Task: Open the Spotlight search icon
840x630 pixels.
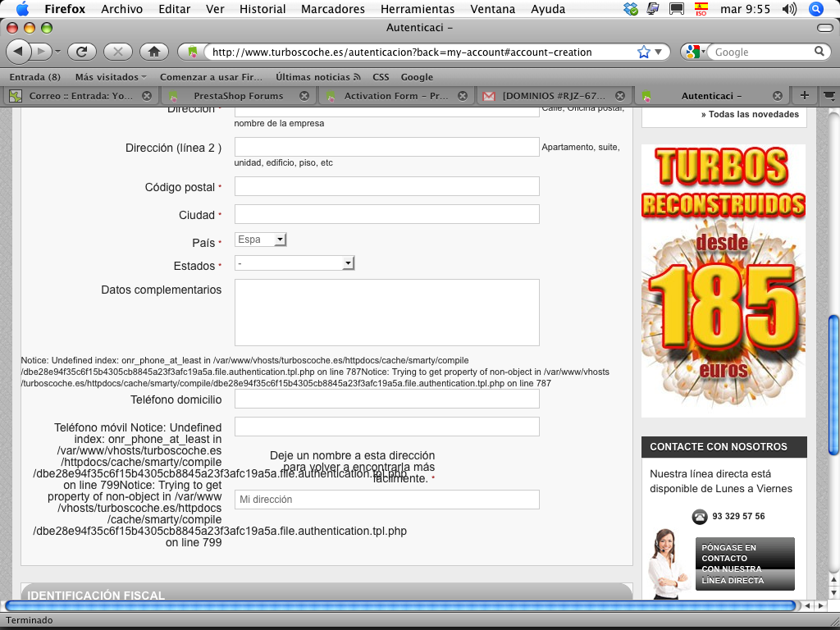Action: [x=816, y=8]
